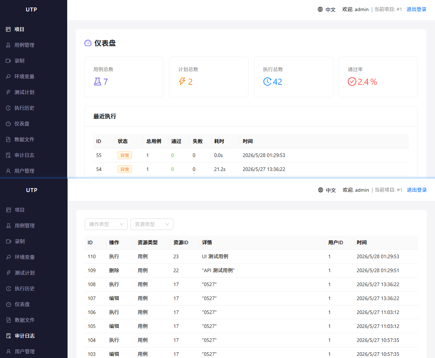Image resolution: width=435 pixels, height=358 pixels.
Task: Click 当前项目: #1 label in upper header
Action: point(388,9)
